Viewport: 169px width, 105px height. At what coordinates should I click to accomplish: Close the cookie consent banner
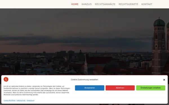[x=164, y=80]
